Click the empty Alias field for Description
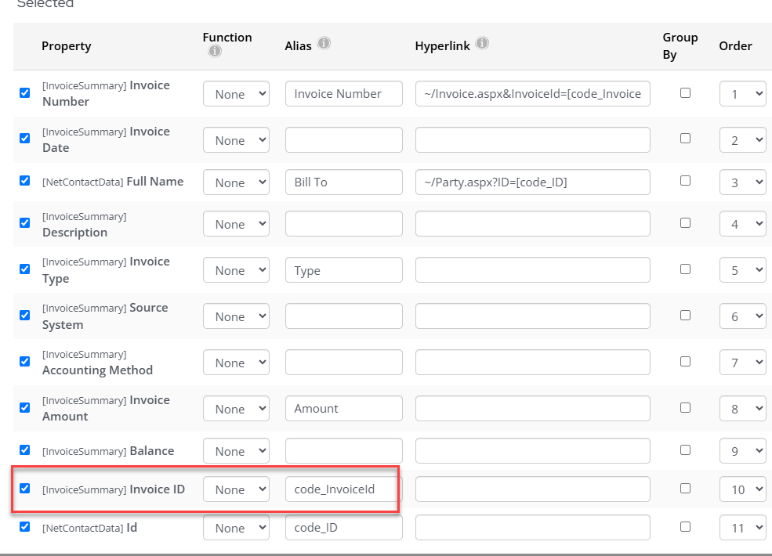The height and width of the screenshot is (556, 772). [x=343, y=224]
